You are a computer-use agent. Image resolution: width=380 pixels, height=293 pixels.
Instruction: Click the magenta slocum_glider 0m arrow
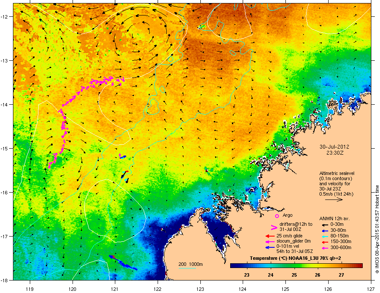tap(270, 241)
